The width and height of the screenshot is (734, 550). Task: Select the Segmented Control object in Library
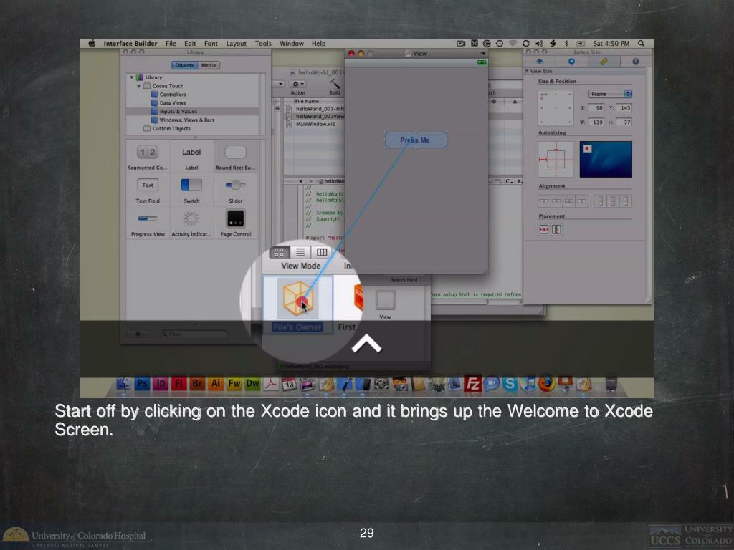[148, 157]
